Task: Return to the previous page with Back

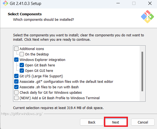Action: (92, 122)
